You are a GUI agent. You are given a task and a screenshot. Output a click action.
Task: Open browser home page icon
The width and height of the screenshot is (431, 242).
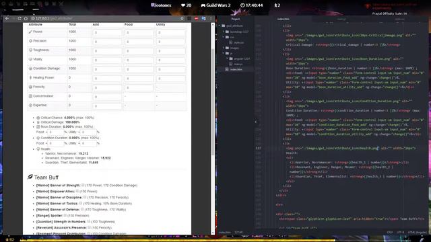[x=26, y=18]
